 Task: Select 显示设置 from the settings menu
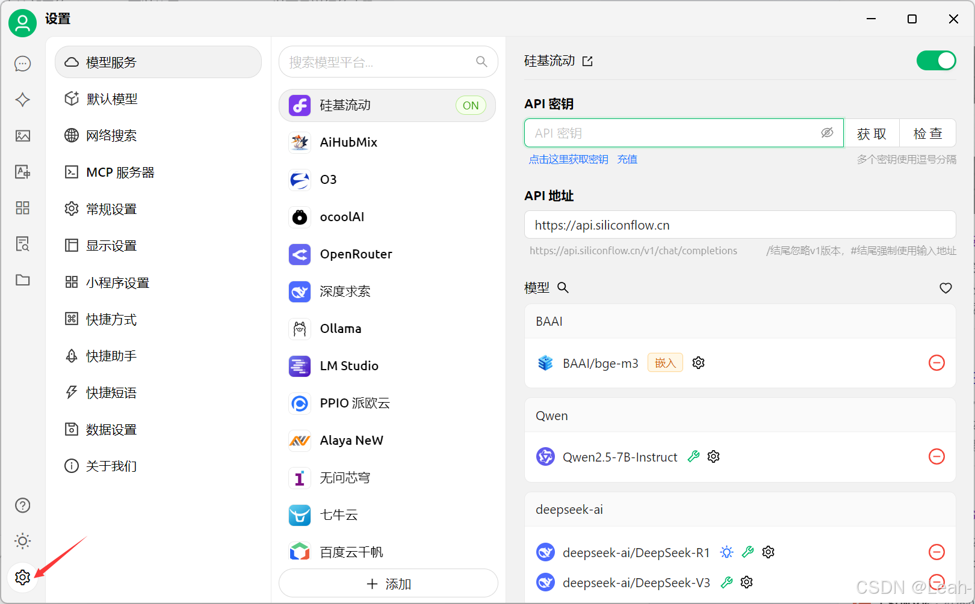[111, 245]
